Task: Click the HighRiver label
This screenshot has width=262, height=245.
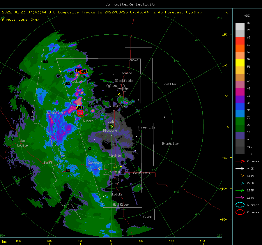Action: click(x=121, y=205)
